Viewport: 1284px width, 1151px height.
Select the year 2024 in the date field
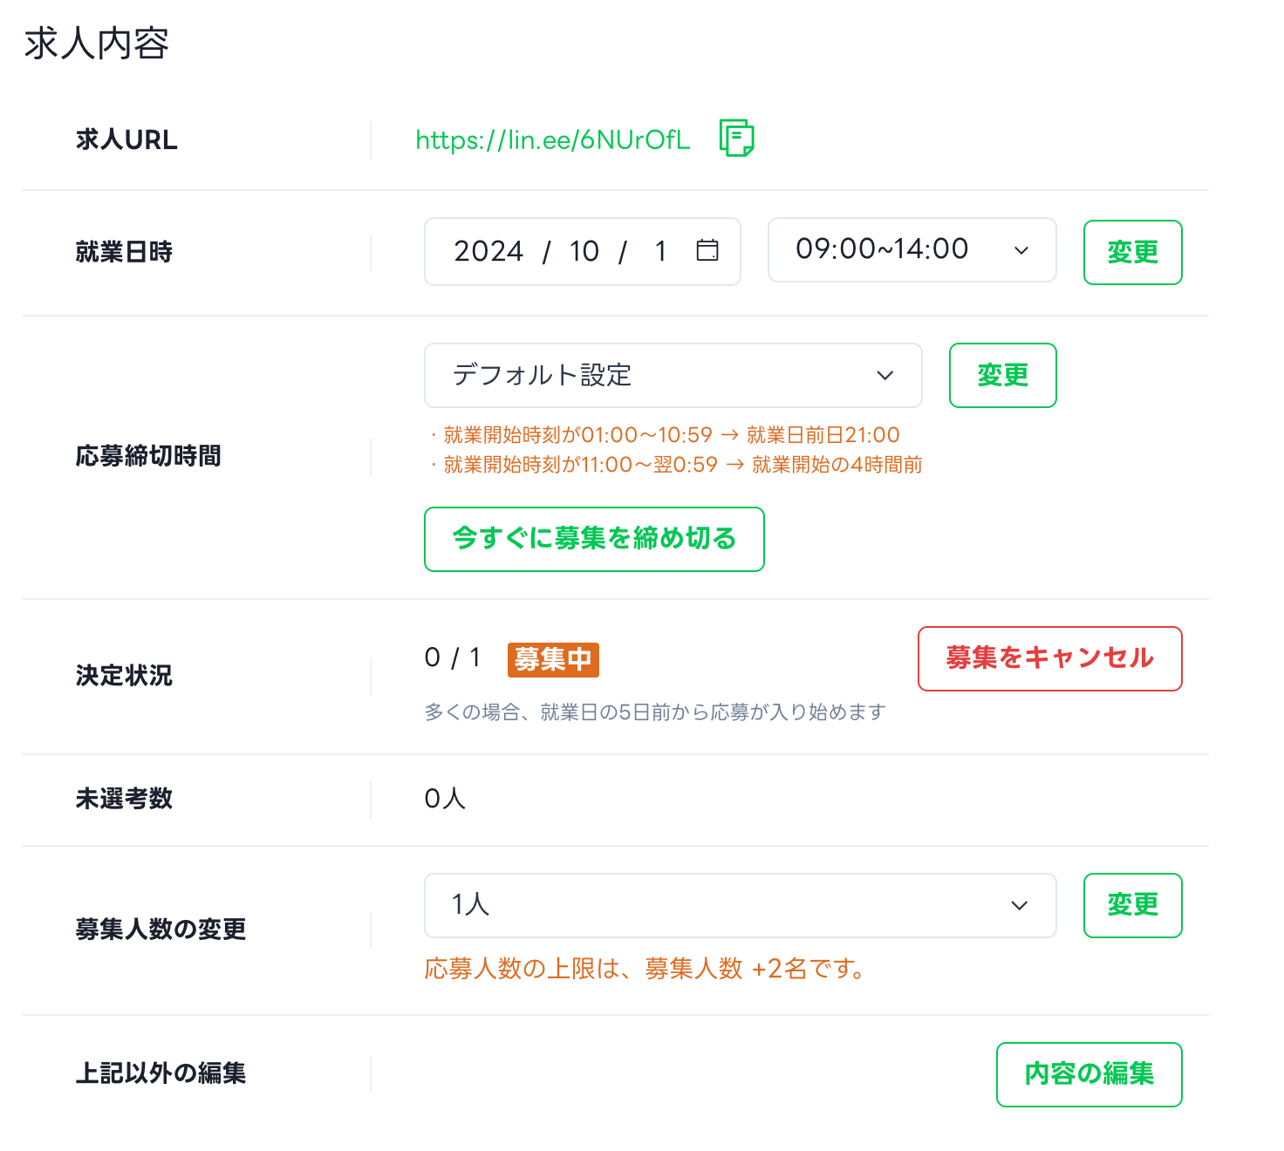tap(488, 251)
